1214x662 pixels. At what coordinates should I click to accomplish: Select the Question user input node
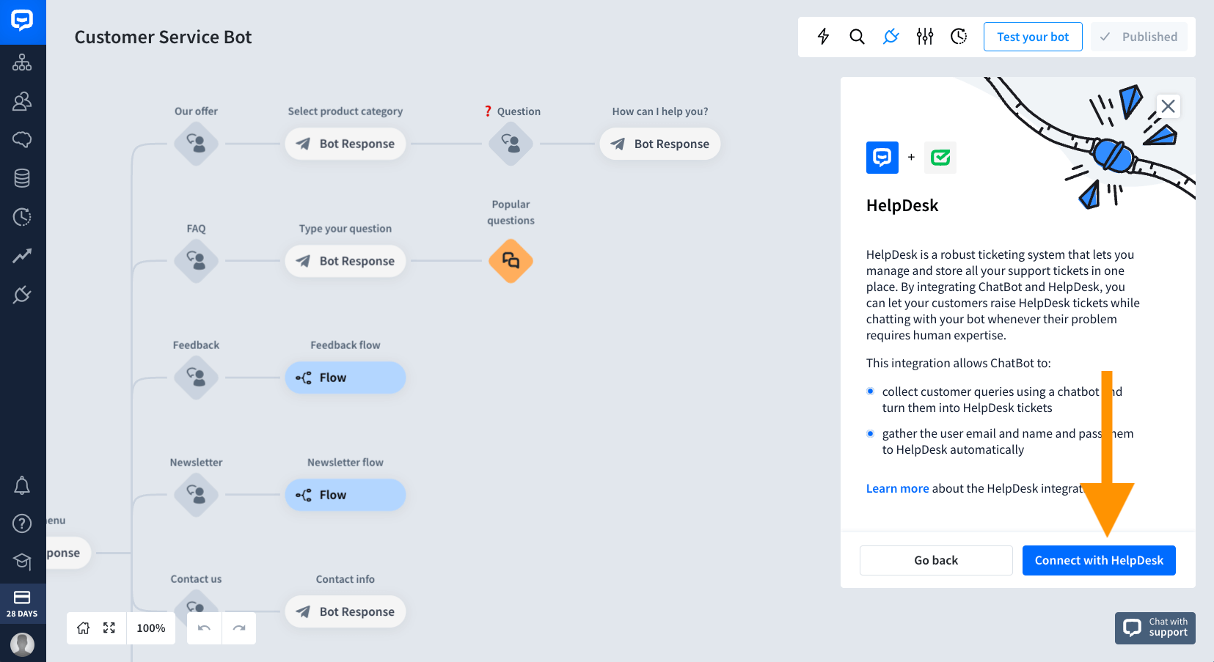tap(511, 144)
